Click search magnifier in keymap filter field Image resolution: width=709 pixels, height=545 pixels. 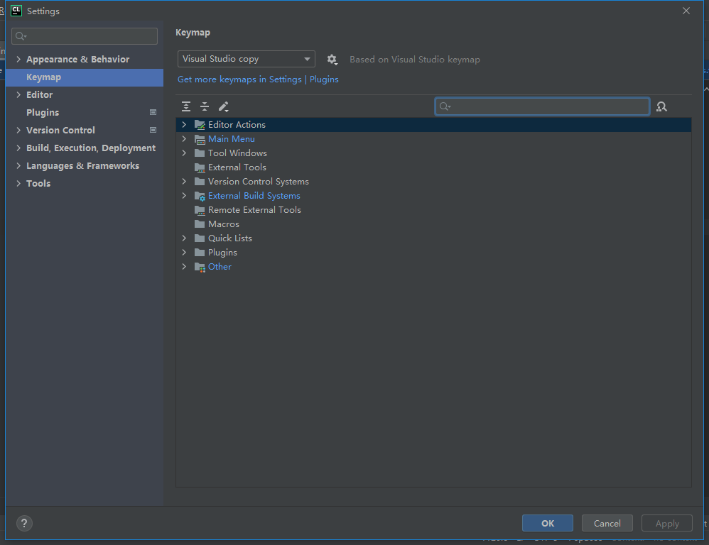(445, 106)
